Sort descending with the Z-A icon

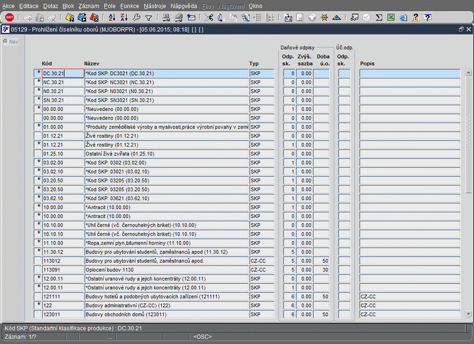point(124,17)
